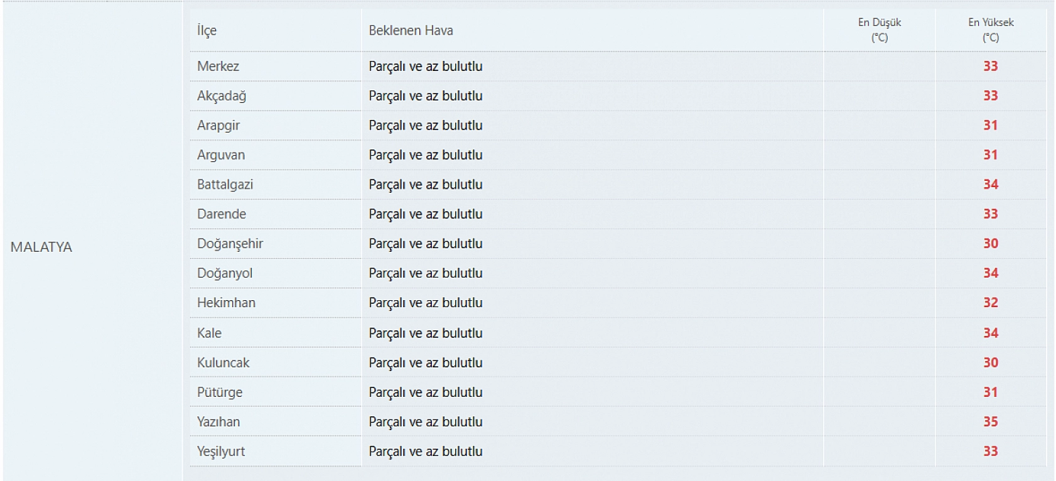Select the Kuluncak district name
1056x481 pixels.
[x=223, y=362]
